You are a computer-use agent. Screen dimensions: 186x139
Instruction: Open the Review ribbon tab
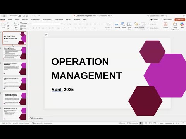click(x=77, y=20)
